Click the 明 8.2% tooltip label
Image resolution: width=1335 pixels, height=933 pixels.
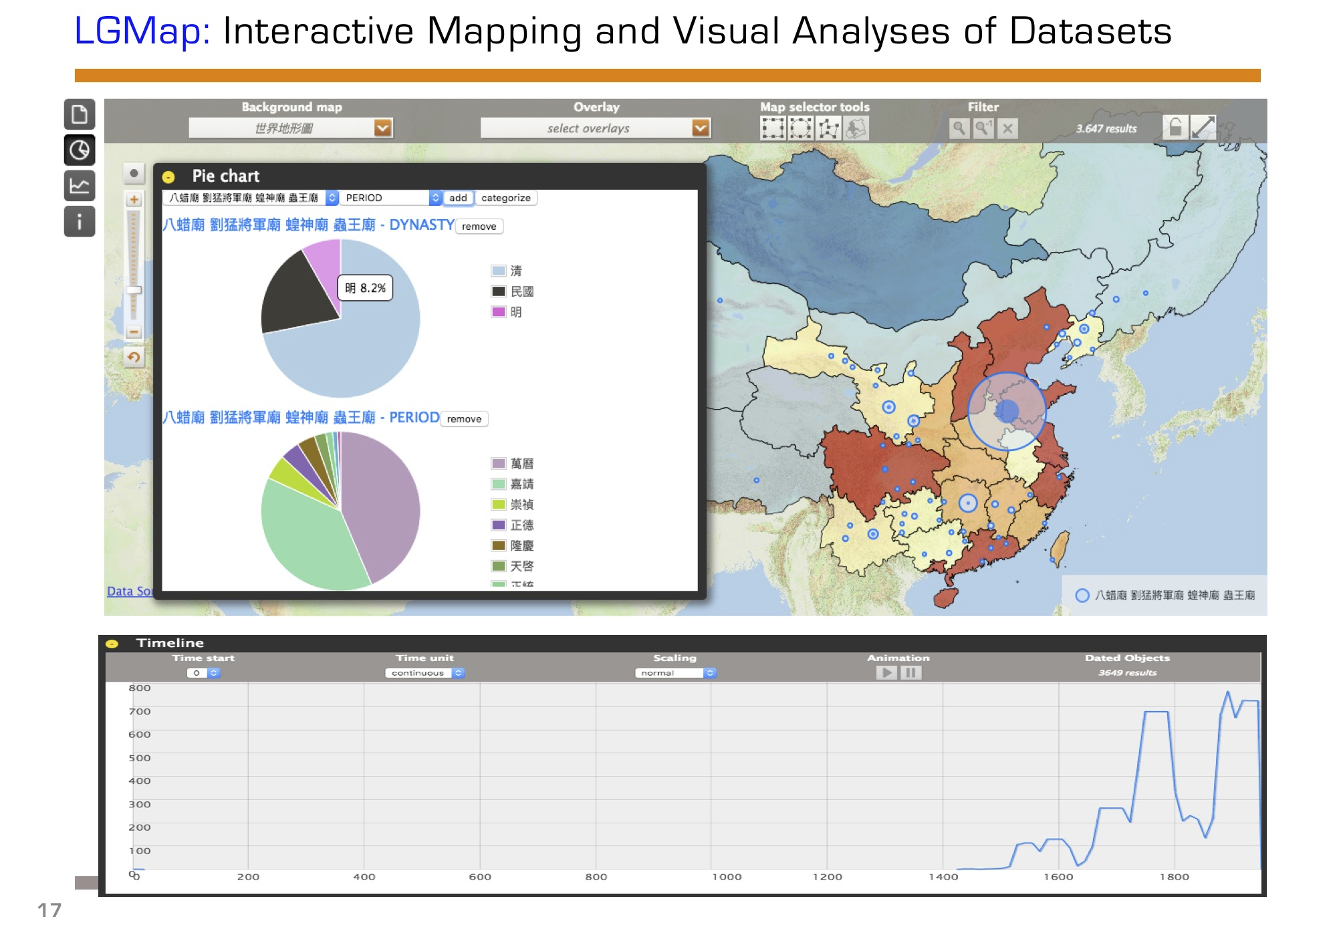click(366, 288)
